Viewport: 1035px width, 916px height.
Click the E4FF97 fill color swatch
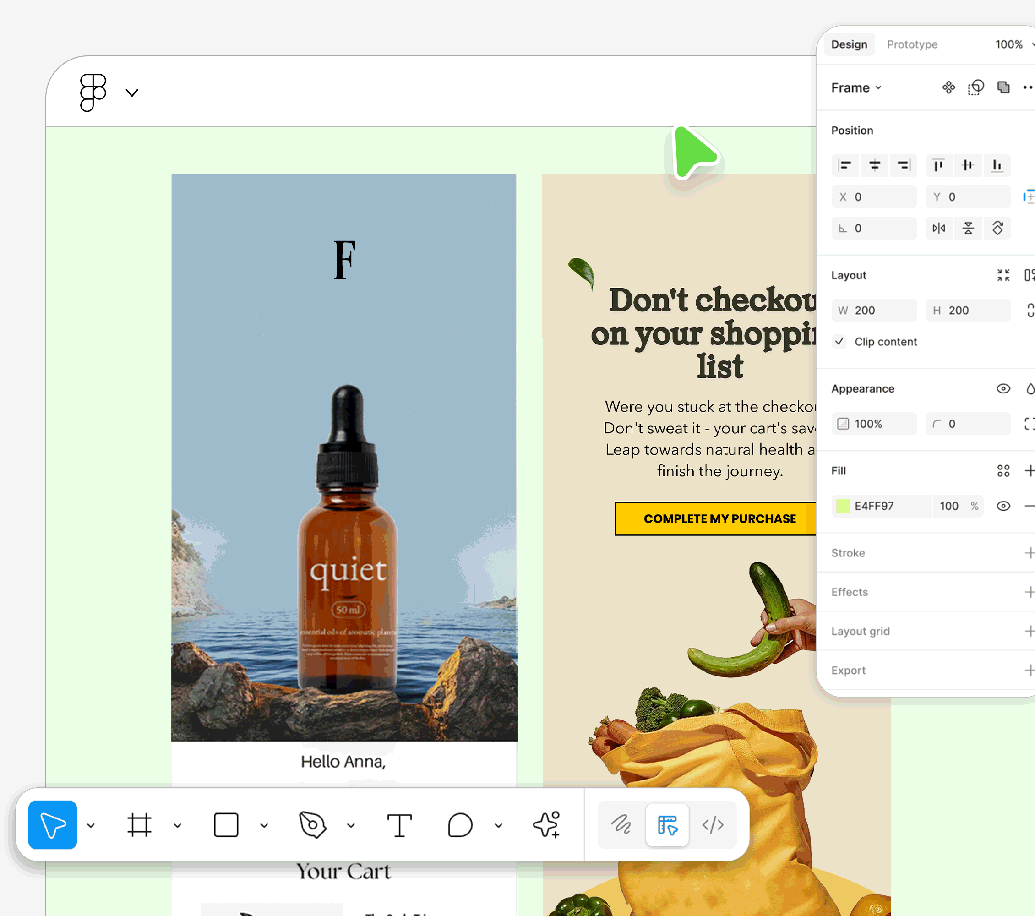click(x=843, y=506)
